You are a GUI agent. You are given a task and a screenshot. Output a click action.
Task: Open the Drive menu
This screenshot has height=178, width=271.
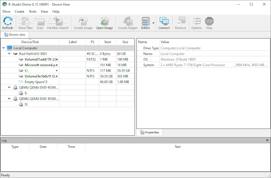coord(6,11)
